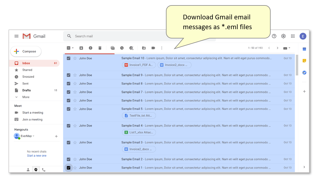The width and height of the screenshot is (318, 181).
Task: Open the Labels icon in toolbar
Action: [x=153, y=48]
